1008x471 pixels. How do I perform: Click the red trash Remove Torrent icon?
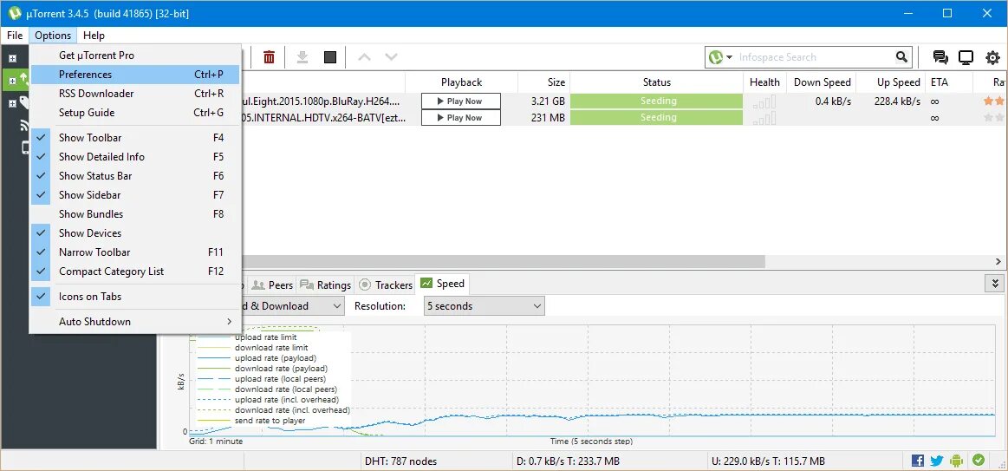point(269,57)
